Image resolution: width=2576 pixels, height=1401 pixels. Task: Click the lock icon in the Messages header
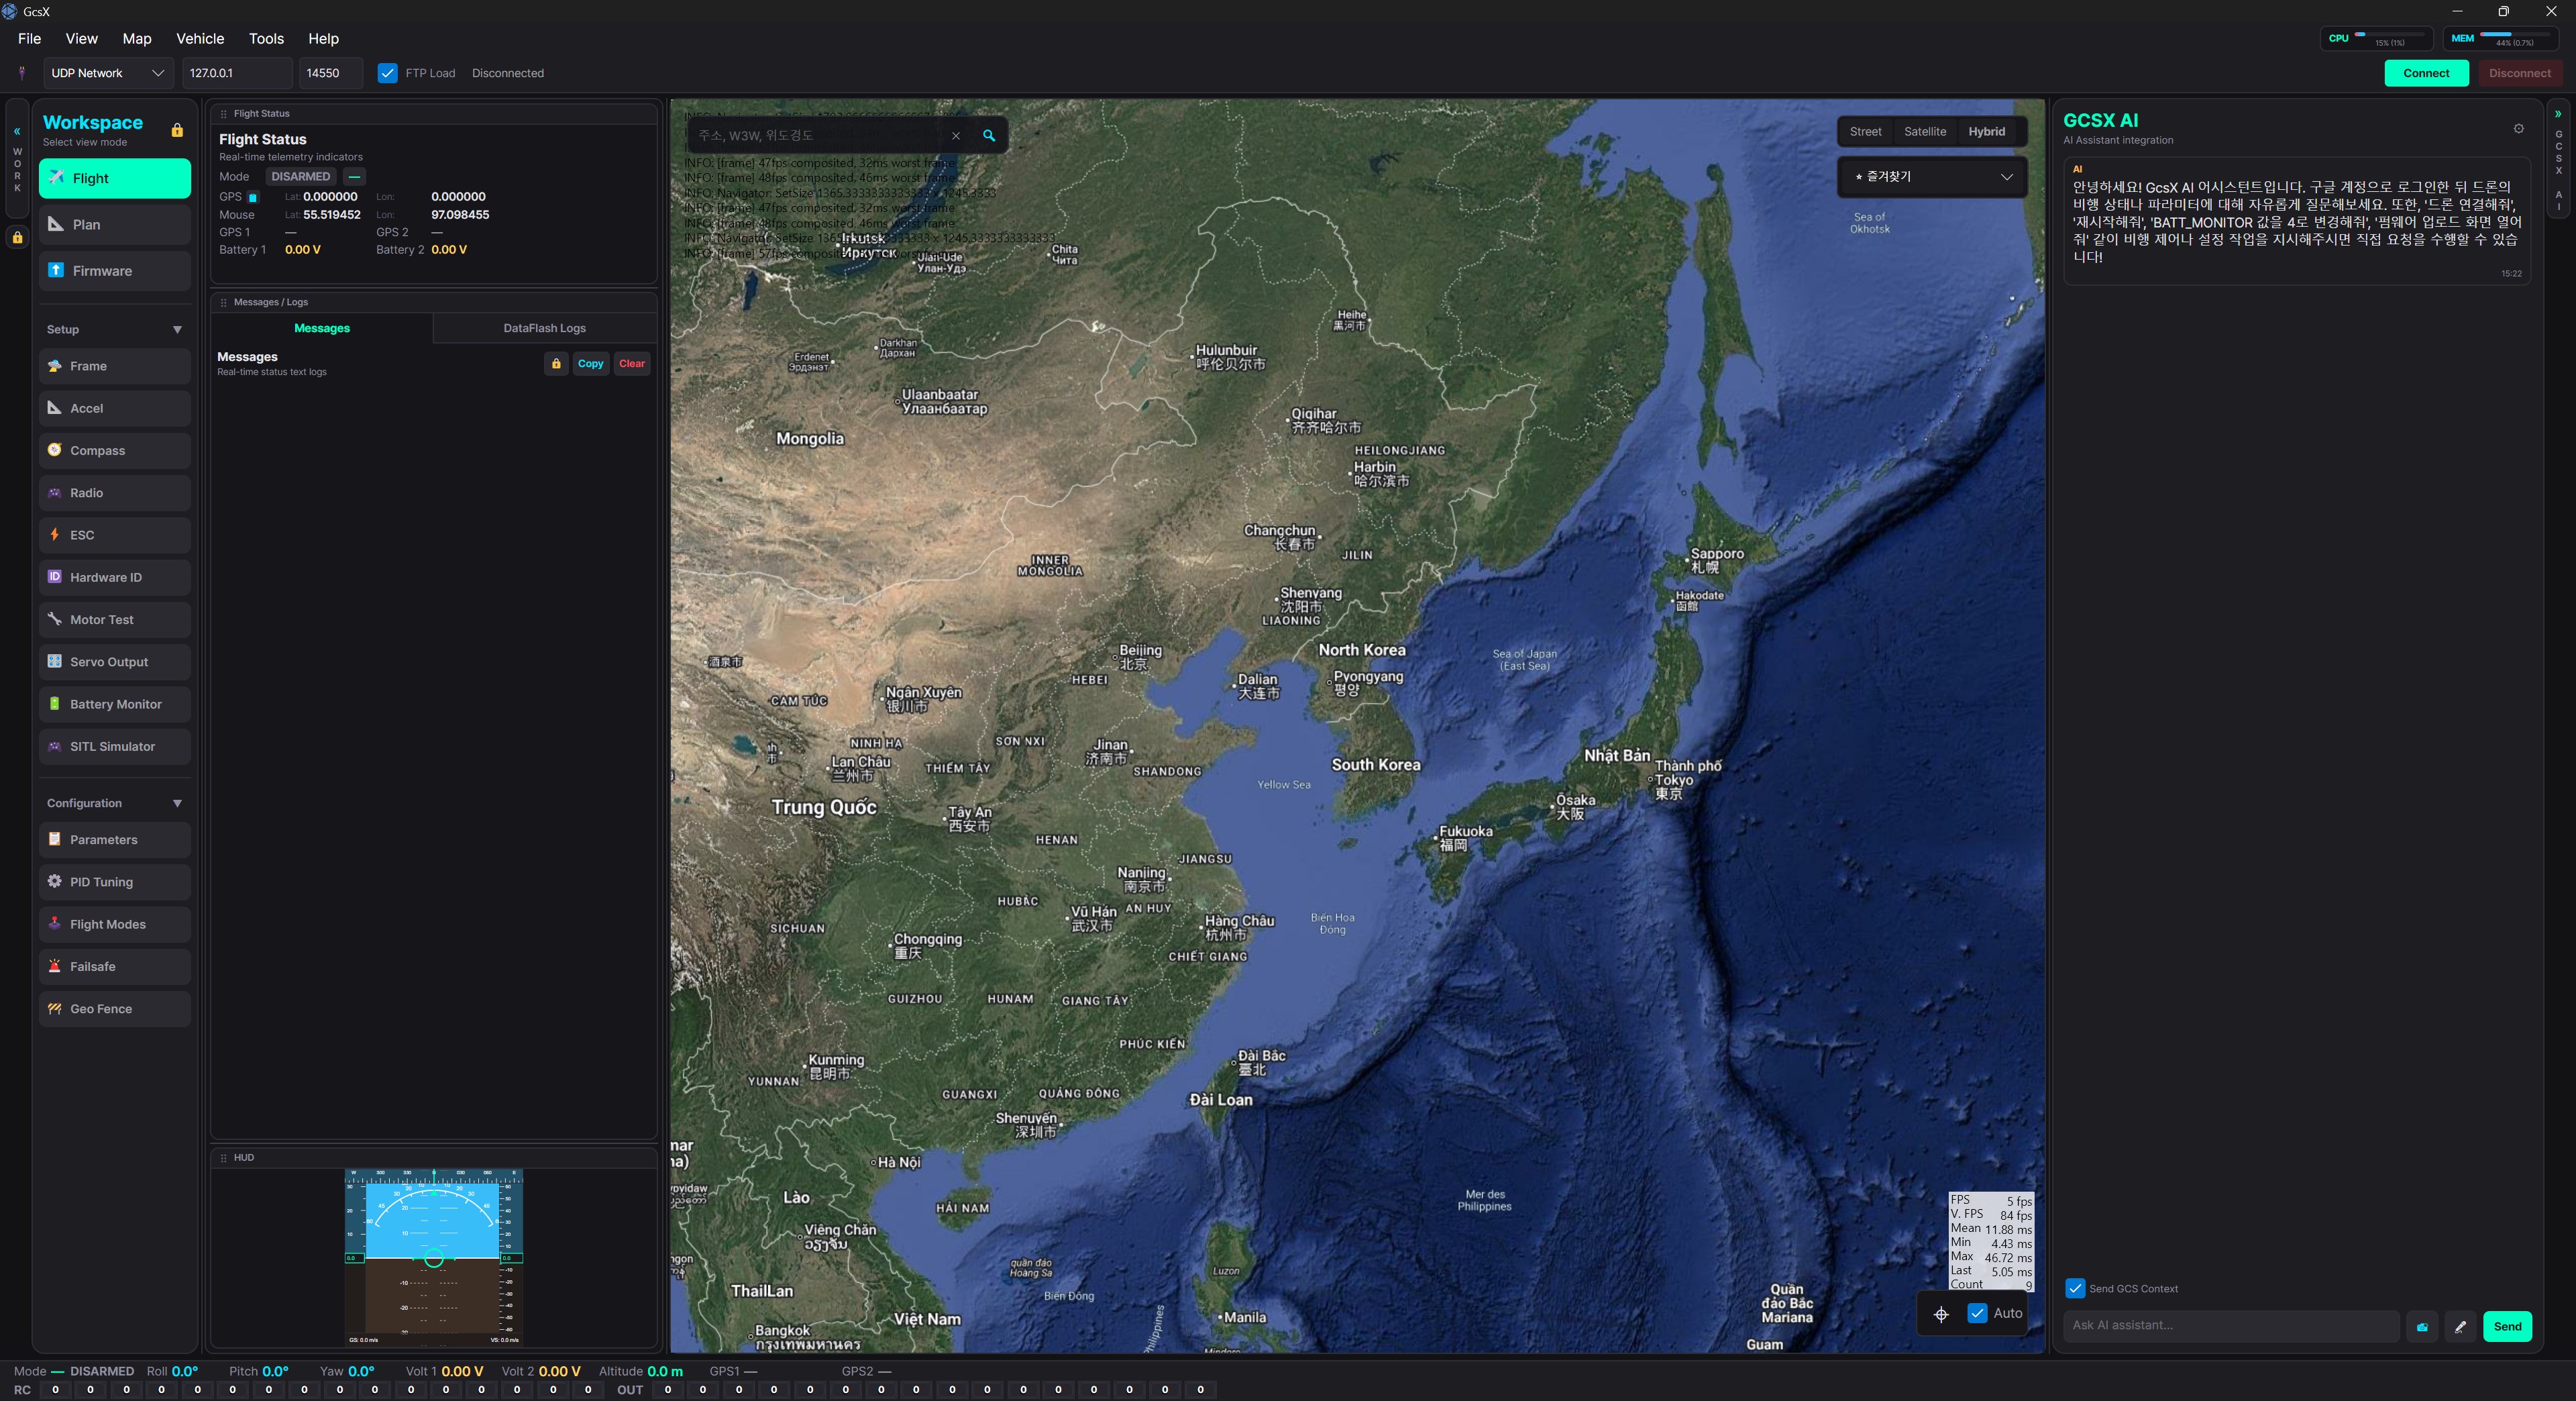click(556, 363)
